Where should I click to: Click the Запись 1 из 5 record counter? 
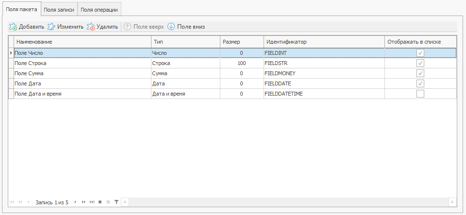(x=52, y=202)
